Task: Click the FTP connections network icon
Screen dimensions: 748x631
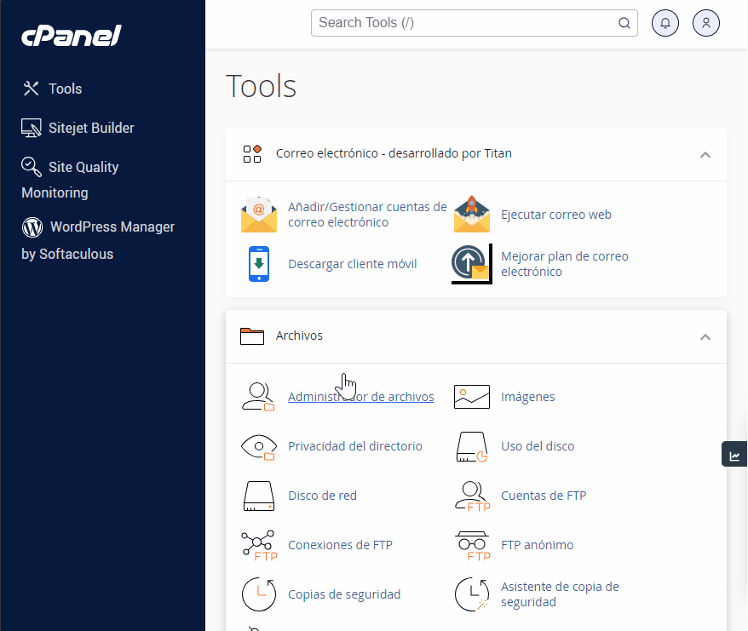Action: click(x=260, y=546)
